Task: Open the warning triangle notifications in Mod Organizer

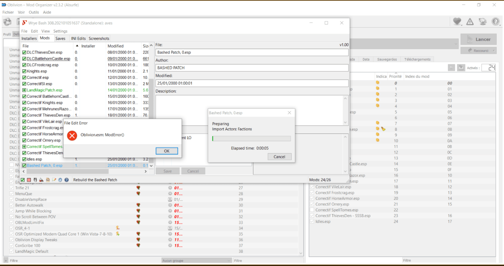Action: (x=470, y=22)
